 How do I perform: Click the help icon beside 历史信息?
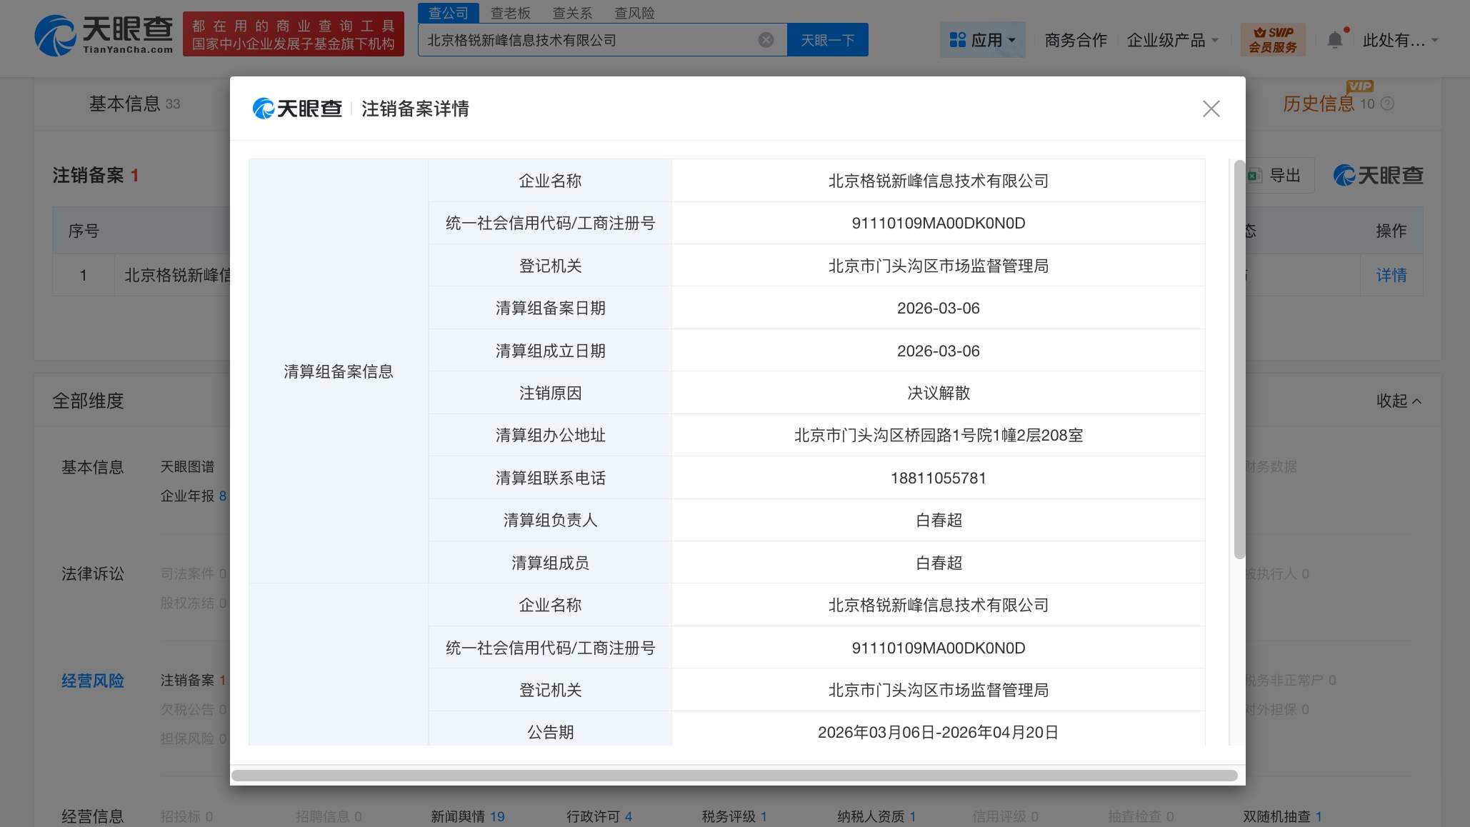(x=1387, y=104)
